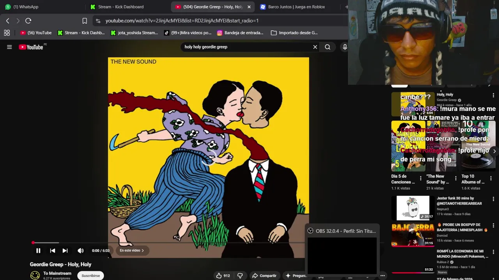Open options for 'The New Sound by'
This screenshot has height=280, width=499.
click(455, 178)
